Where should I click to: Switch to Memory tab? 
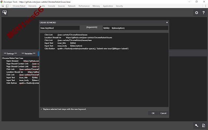pos(96,6)
